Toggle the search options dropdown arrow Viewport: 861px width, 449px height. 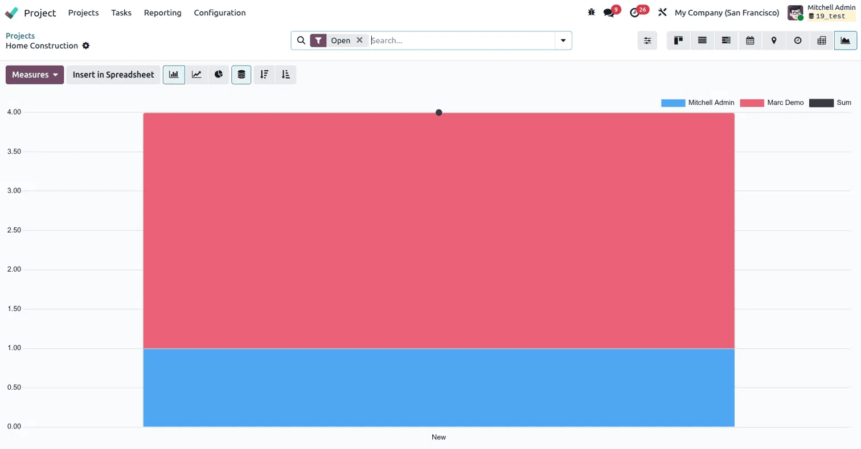coord(563,40)
